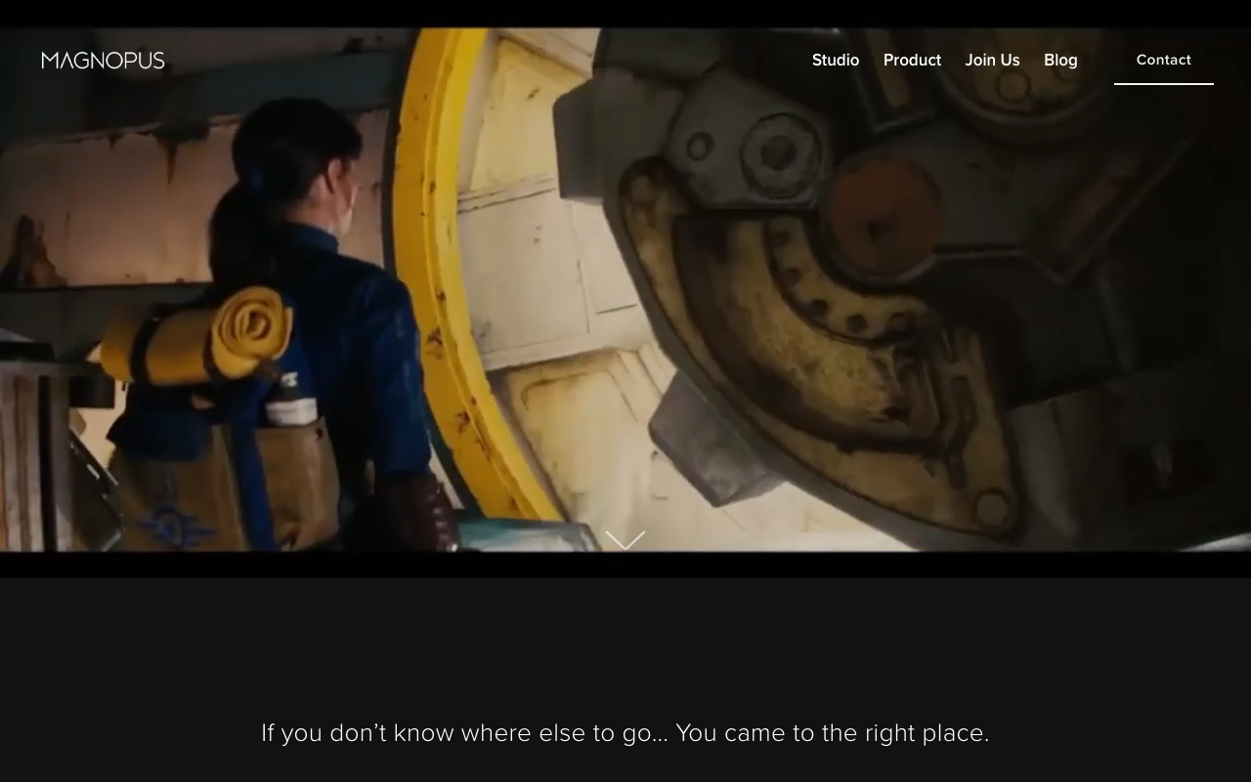Click the white bottle in the backpack pocket
This screenshot has width=1251, height=782.
(290, 403)
